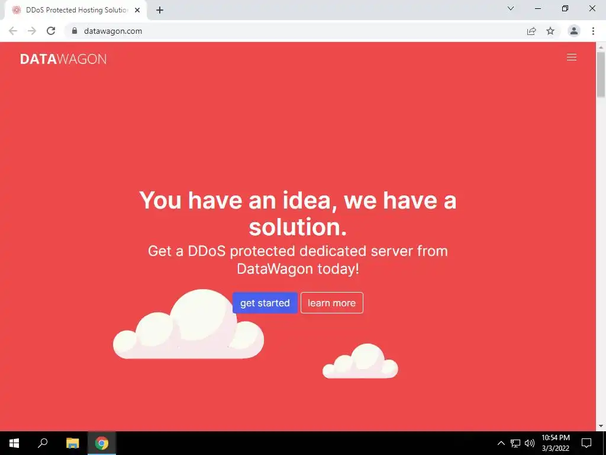
Task: Click the Chrome taskbar icon
Action: pos(102,443)
